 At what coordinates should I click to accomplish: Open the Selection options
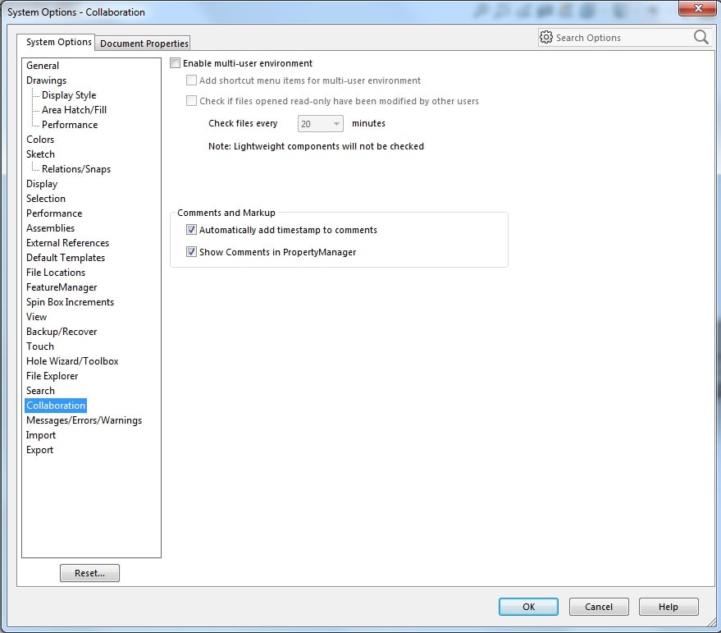click(x=45, y=199)
